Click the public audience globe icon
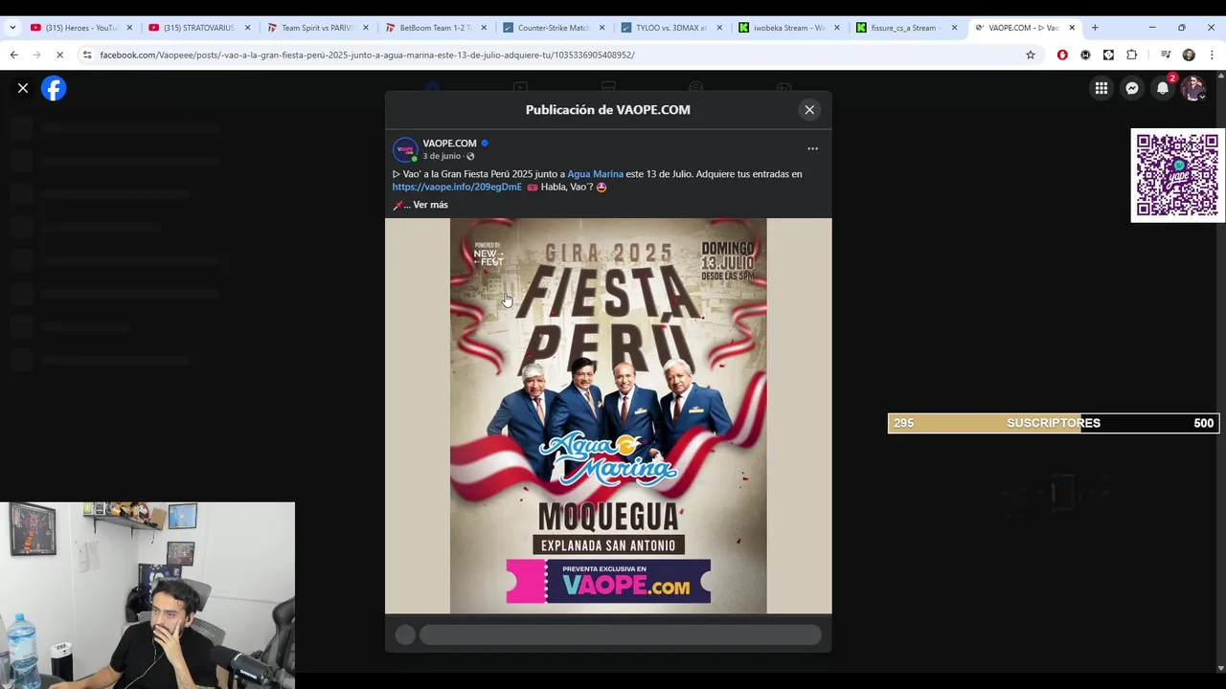This screenshot has height=689, width=1226. coord(470,156)
